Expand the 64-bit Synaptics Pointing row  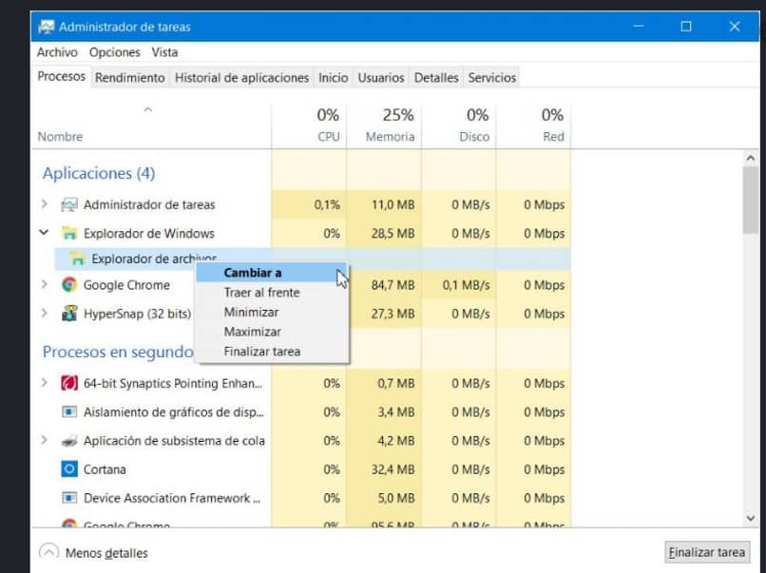(44, 383)
